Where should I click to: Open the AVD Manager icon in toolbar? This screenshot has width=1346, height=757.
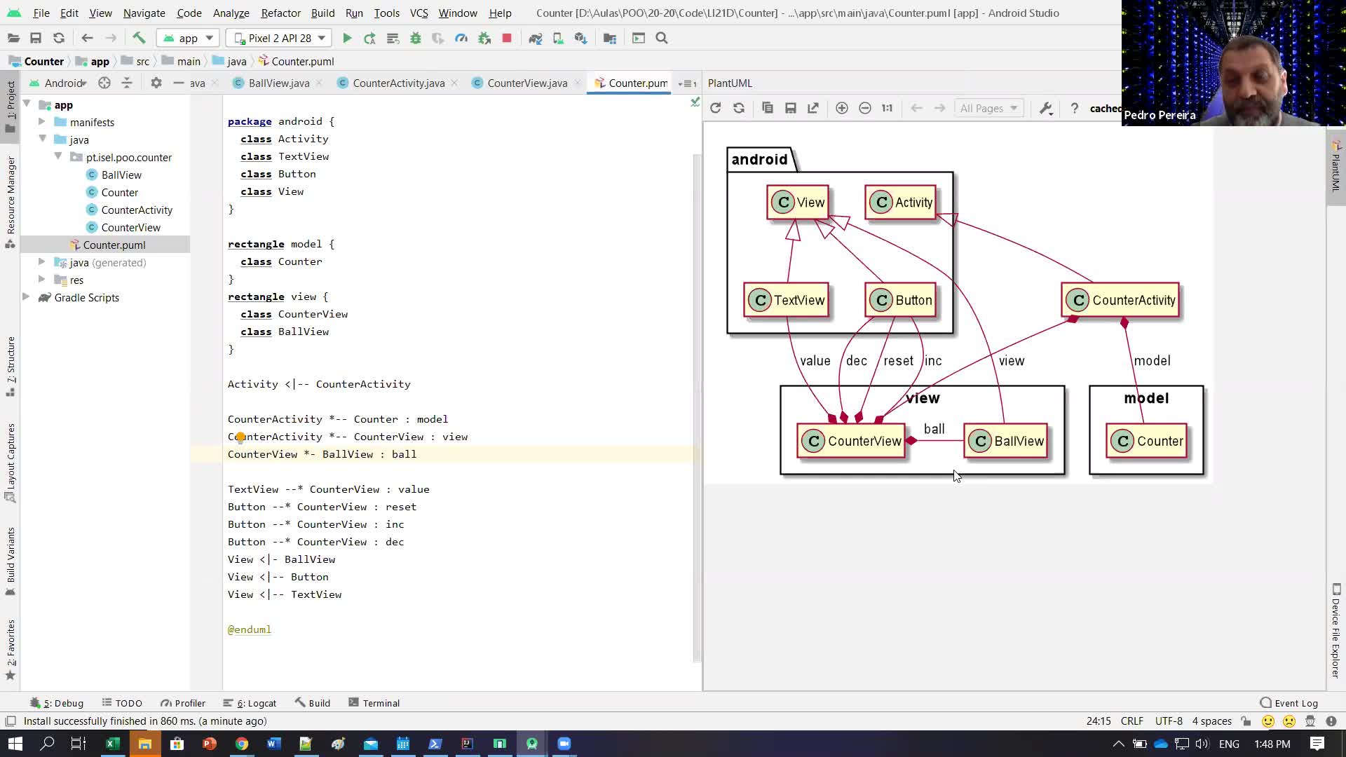(x=558, y=38)
